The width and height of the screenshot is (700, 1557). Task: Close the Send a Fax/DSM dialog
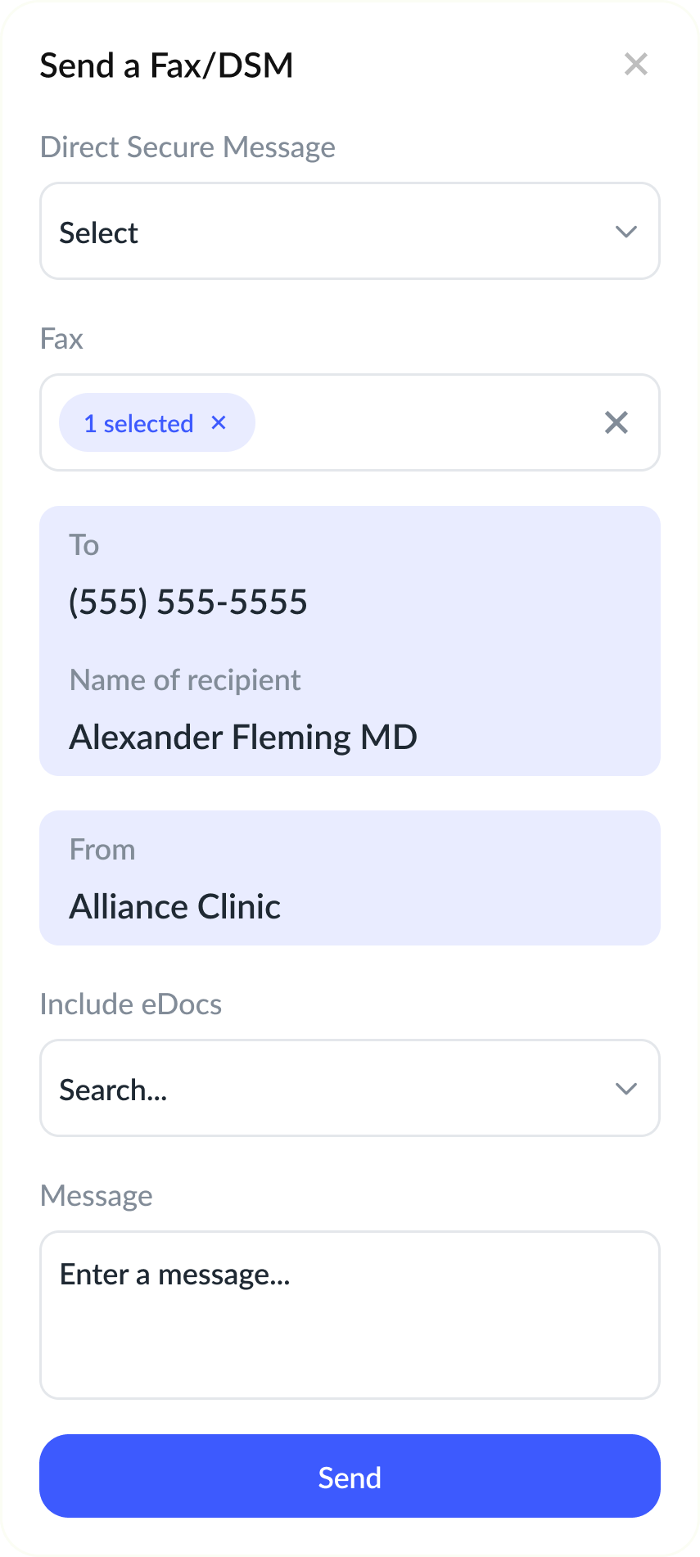click(x=635, y=65)
